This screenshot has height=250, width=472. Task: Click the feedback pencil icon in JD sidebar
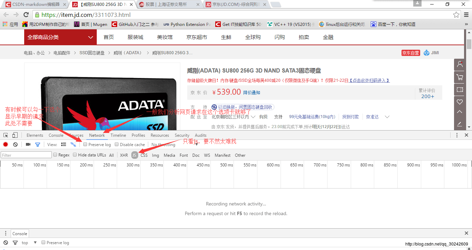pyautogui.click(x=460, y=124)
